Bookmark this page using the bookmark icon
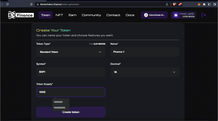This screenshot has width=218, height=121. click(x=31, y=4)
